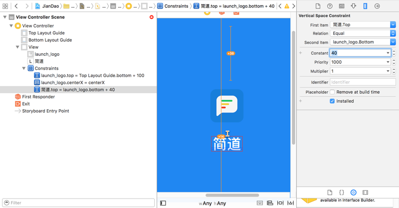Click the +38 constraint badge
This screenshot has width=399, height=208.
230,53
